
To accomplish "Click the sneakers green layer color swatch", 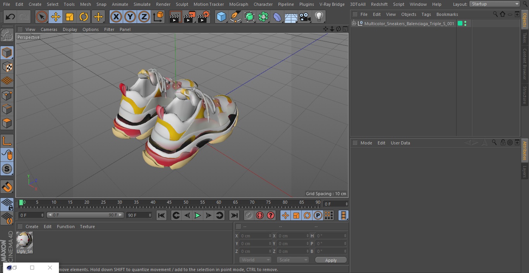I will (x=460, y=24).
